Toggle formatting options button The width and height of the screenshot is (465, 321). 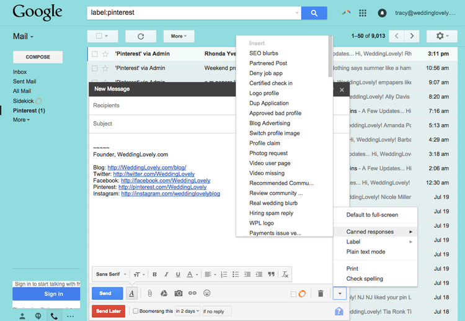tap(131, 294)
